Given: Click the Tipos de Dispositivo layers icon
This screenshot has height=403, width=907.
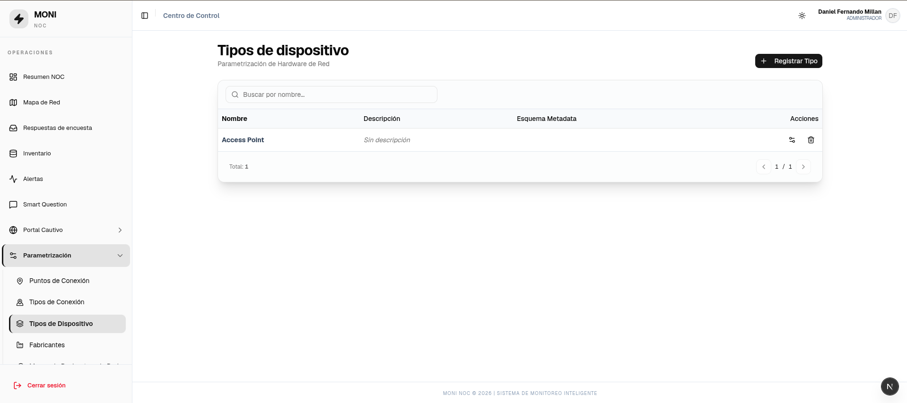Looking at the screenshot, I should coord(20,324).
